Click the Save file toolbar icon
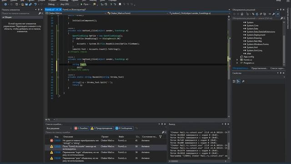This screenshot has width=291, height=164. point(26,4)
